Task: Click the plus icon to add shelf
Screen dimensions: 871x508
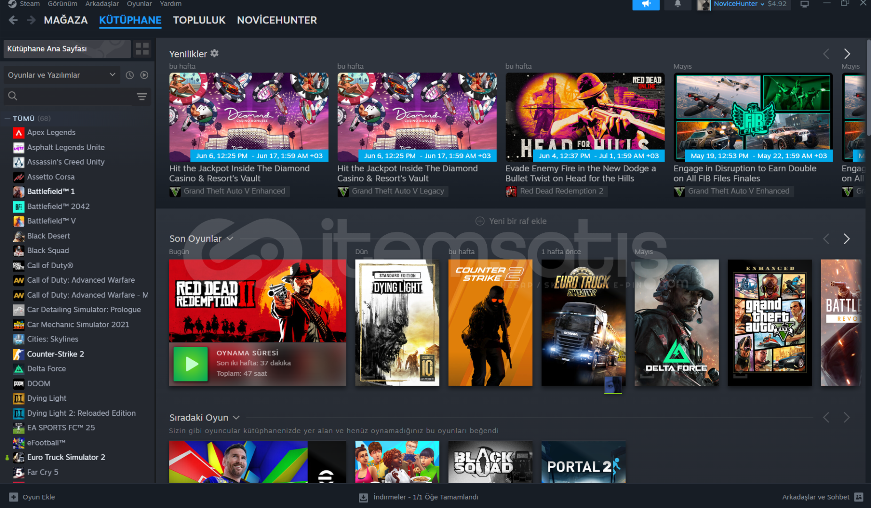Action: (x=480, y=221)
